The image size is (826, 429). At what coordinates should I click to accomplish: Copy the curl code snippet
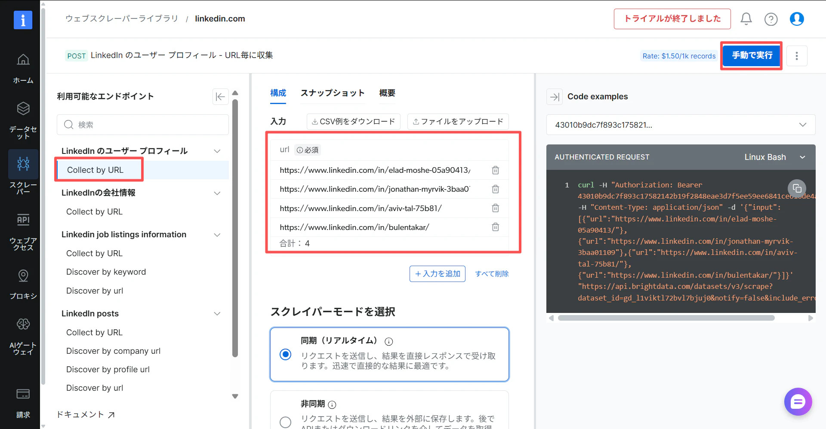pyautogui.click(x=797, y=188)
